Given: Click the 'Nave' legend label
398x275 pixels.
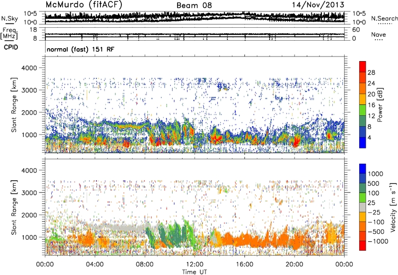Looking at the screenshot, I should pyautogui.click(x=379, y=34).
